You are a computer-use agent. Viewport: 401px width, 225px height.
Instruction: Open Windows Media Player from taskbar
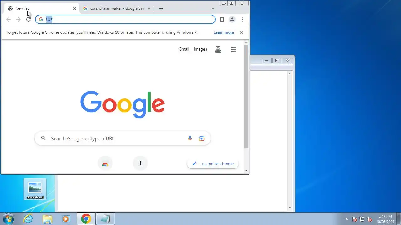pyautogui.click(x=66, y=219)
